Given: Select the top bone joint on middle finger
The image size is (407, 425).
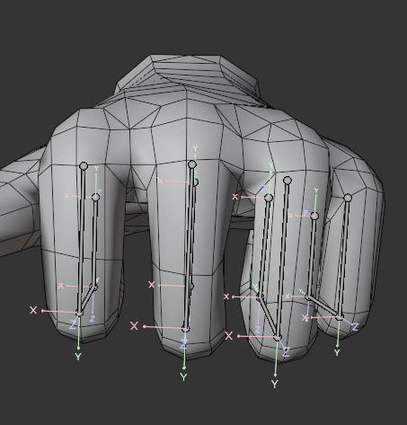Looking at the screenshot, I should [x=192, y=164].
